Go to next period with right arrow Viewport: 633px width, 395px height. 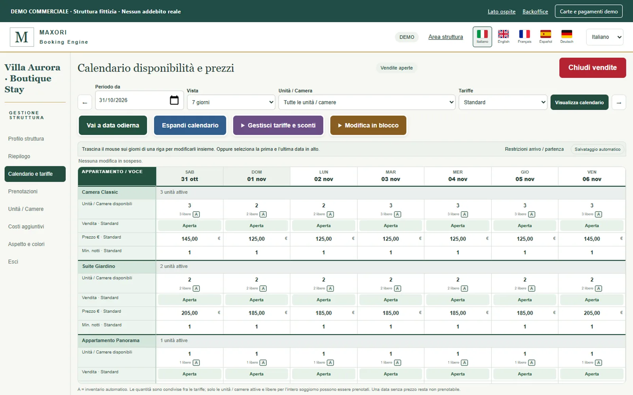pos(619,102)
